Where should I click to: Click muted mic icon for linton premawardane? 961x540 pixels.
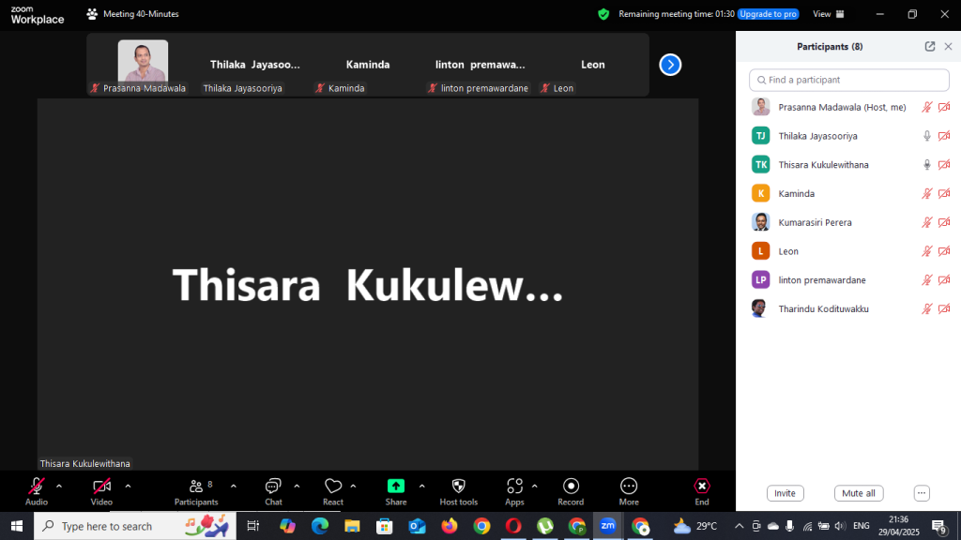(x=926, y=279)
